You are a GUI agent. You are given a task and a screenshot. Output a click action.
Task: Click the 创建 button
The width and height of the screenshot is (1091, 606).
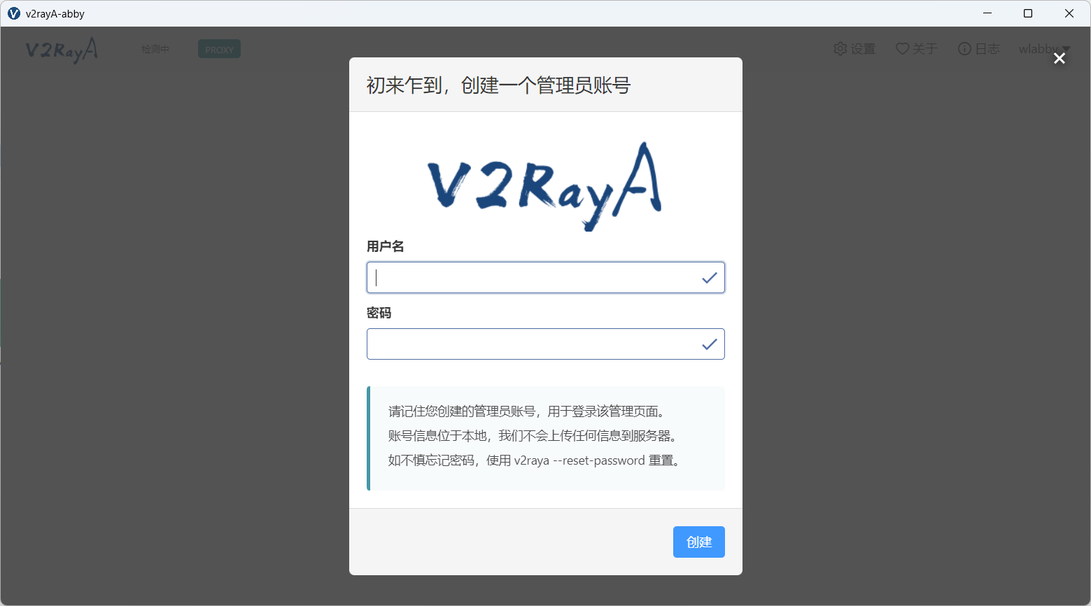pyautogui.click(x=699, y=542)
